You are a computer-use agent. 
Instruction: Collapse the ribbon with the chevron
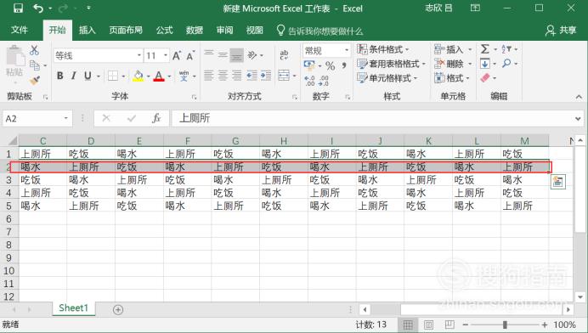pos(579,97)
